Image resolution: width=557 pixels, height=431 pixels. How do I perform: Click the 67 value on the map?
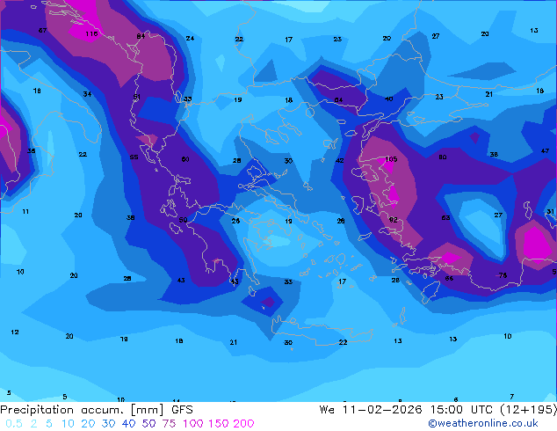point(42,30)
